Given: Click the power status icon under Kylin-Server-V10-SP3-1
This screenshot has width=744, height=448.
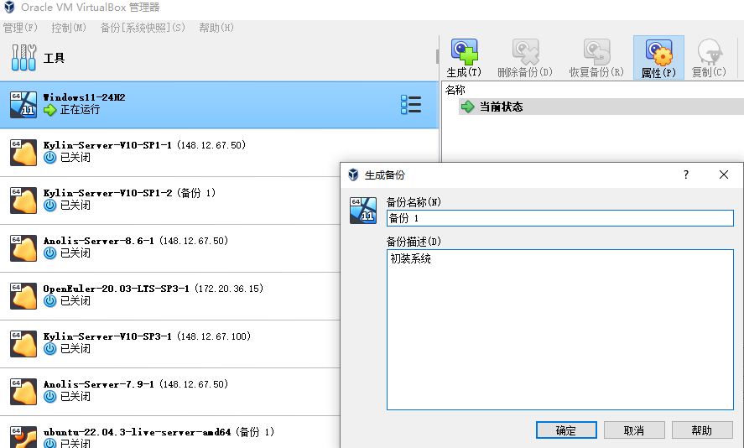Looking at the screenshot, I should tap(49, 349).
